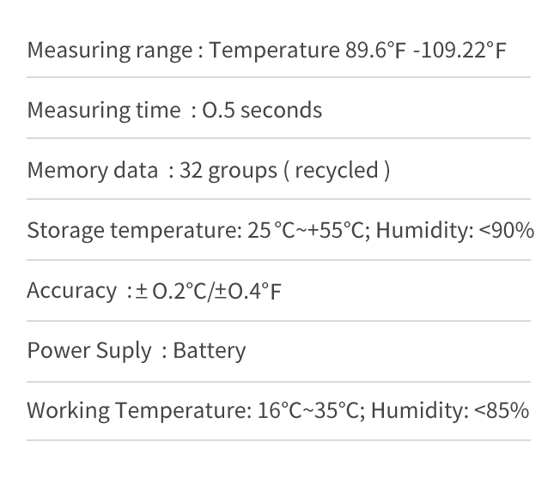The height and width of the screenshot is (478, 560).
Task: Click the "Measuring time" label
Action: pos(104,111)
